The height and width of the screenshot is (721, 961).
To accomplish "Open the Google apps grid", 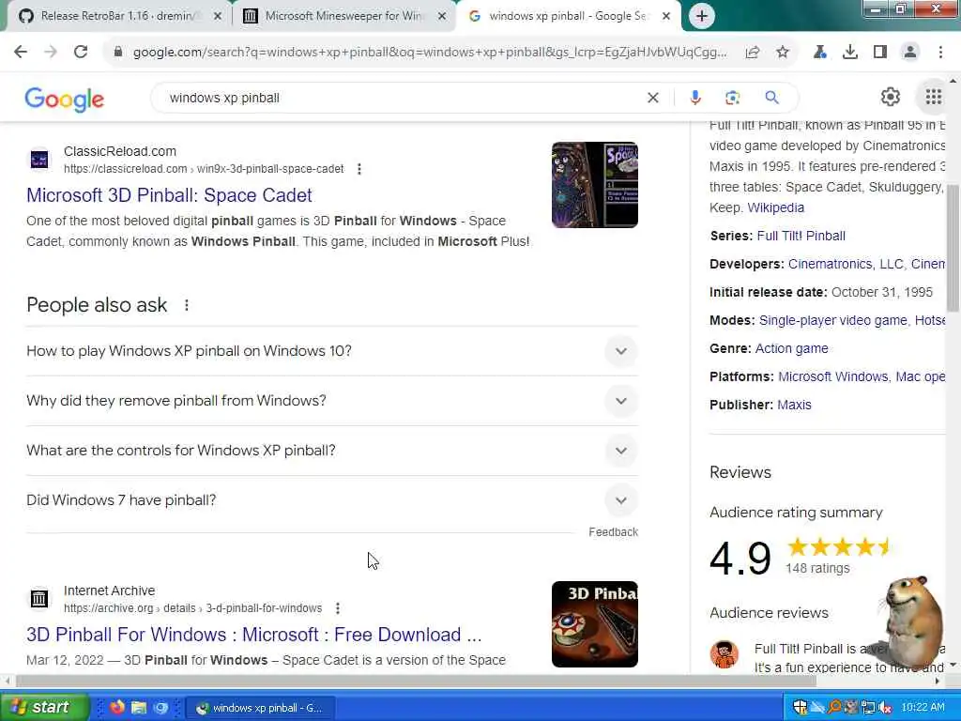I will click(934, 97).
